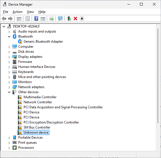Click the Disable device down-arrow icon

pyautogui.click(x=82, y=19)
